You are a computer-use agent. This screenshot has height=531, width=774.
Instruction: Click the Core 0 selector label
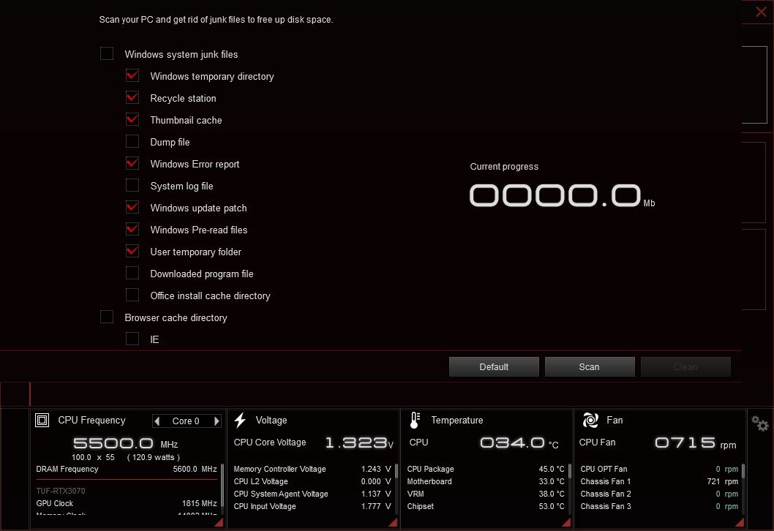pyautogui.click(x=186, y=421)
